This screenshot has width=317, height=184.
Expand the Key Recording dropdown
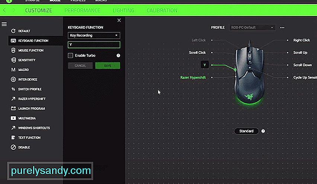point(94,35)
